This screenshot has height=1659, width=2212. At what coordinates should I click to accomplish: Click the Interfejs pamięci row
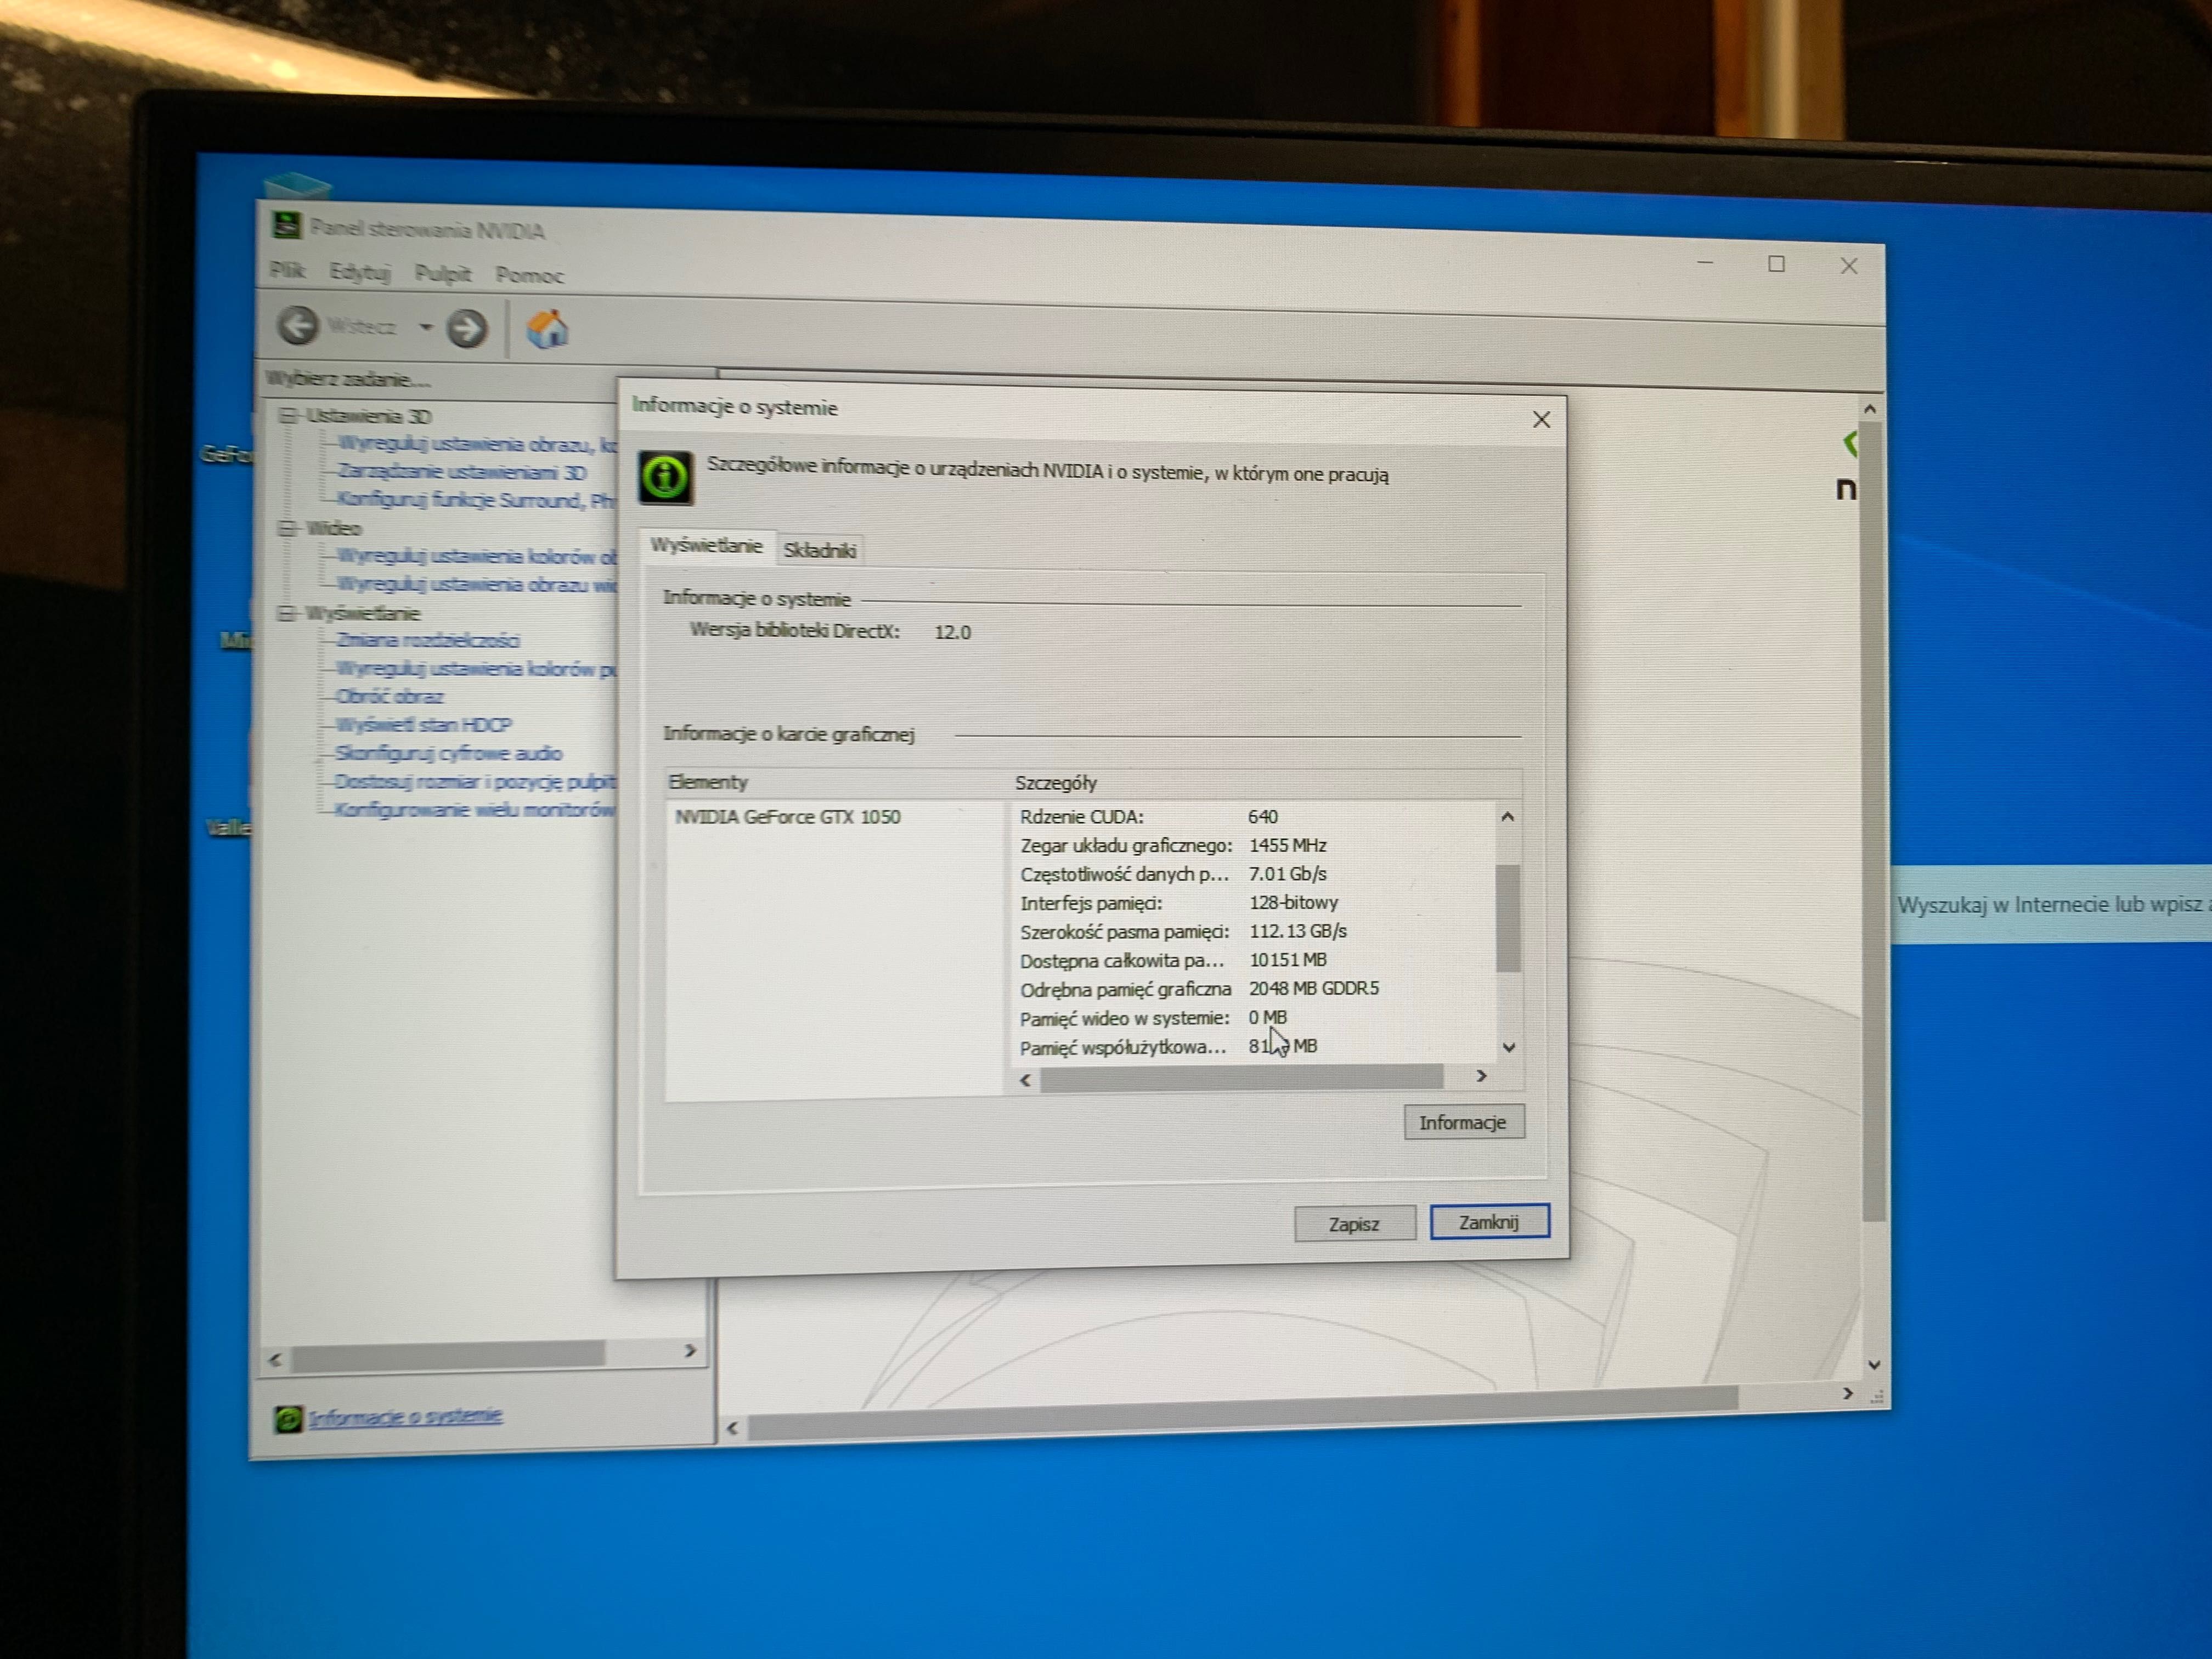pos(1253,903)
